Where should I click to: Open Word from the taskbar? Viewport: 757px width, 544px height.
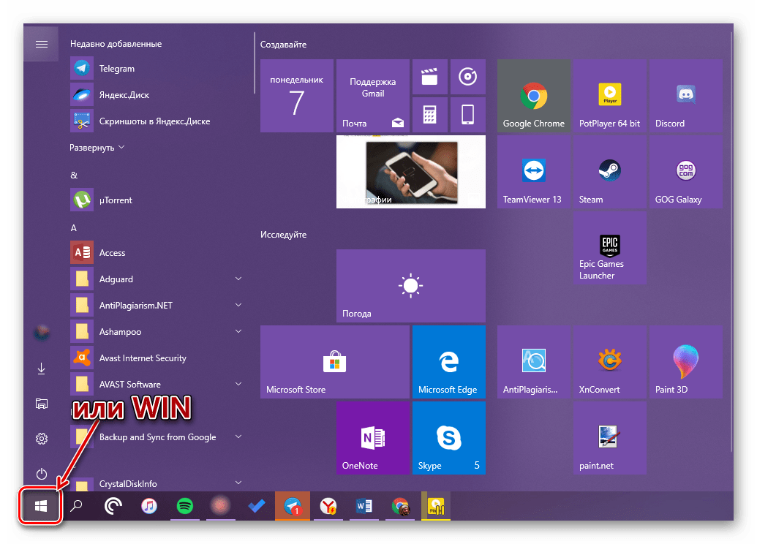click(x=364, y=506)
